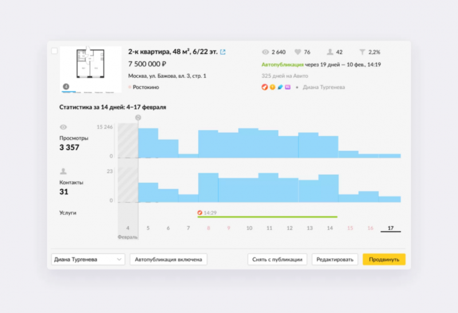Click the favorites heart icon showing 76

298,52
